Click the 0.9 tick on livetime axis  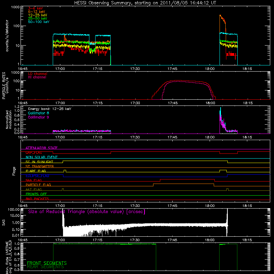pyautogui.click(x=17, y=249)
